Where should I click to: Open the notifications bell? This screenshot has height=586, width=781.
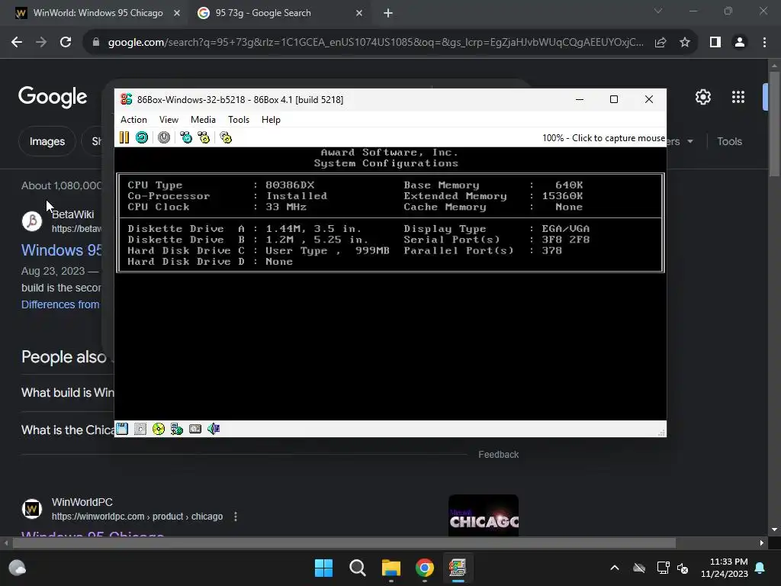[x=760, y=568]
